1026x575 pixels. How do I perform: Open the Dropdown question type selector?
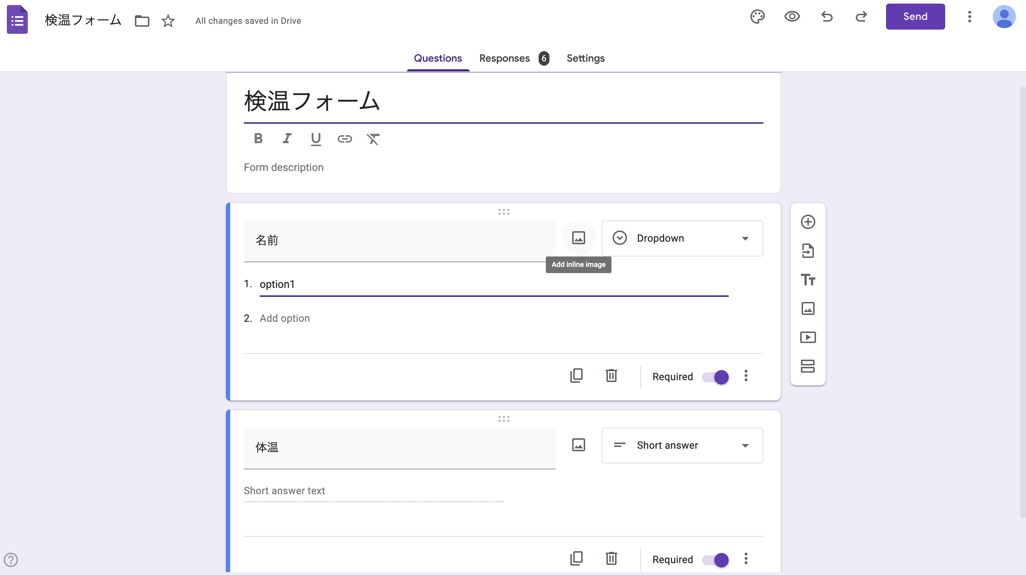682,238
